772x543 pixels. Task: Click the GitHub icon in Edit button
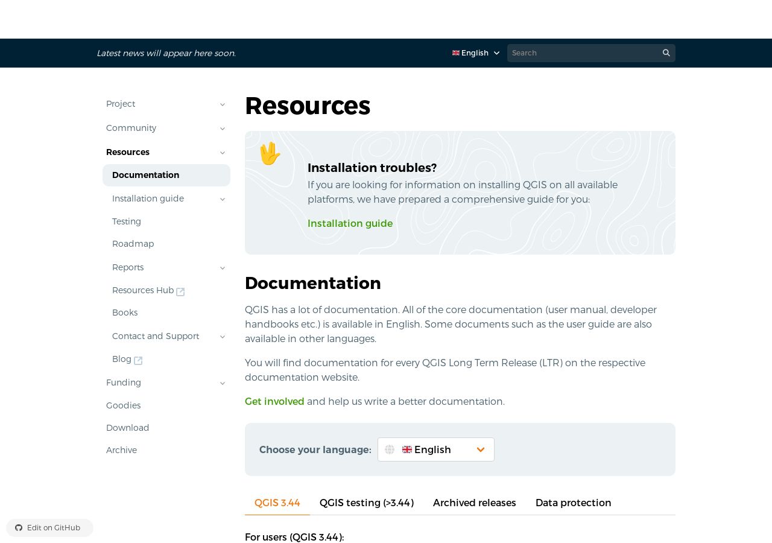tap(19, 528)
